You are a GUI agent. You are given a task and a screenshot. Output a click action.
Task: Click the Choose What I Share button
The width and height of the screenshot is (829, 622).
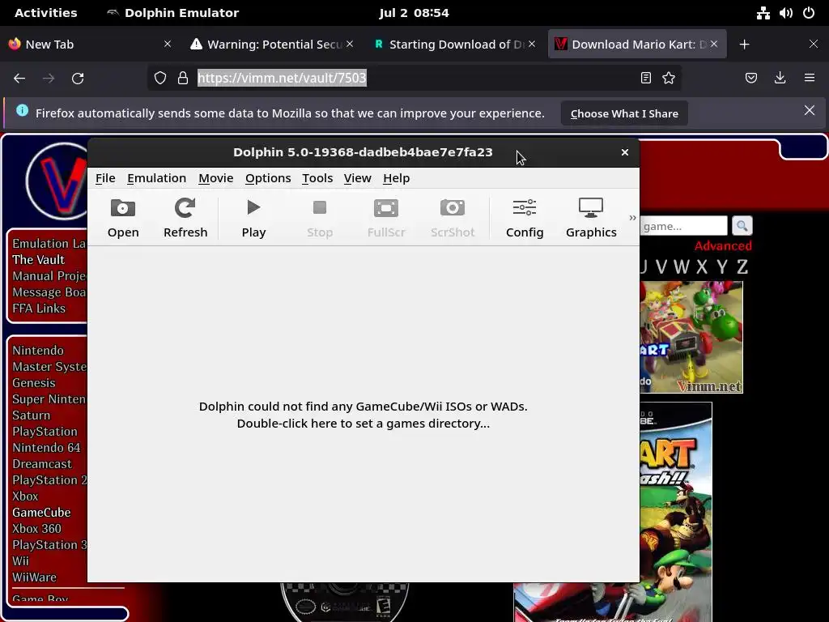[x=624, y=113]
